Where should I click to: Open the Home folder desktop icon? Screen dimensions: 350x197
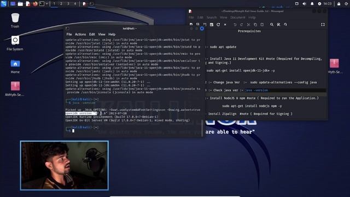pos(15,66)
